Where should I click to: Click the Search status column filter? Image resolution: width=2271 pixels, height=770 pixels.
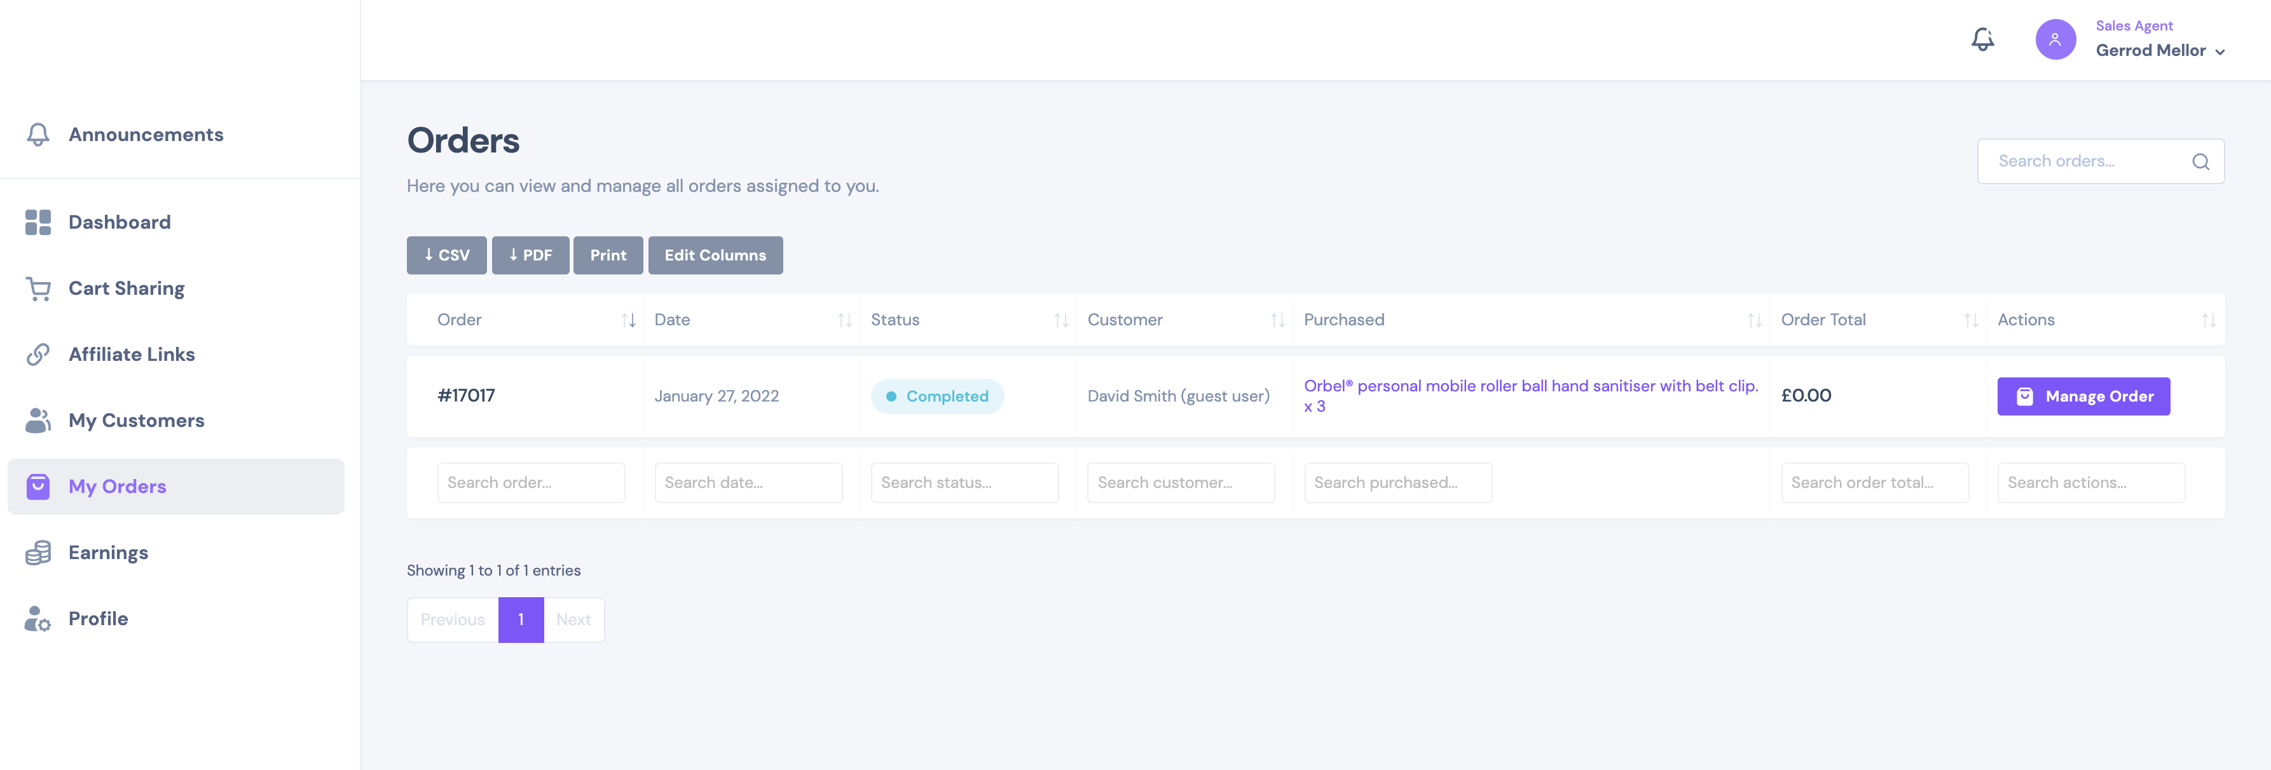pyautogui.click(x=964, y=483)
